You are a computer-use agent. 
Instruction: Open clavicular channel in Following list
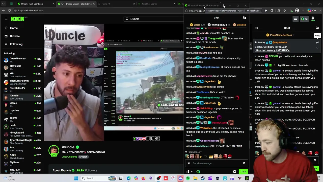tap(22, 67)
